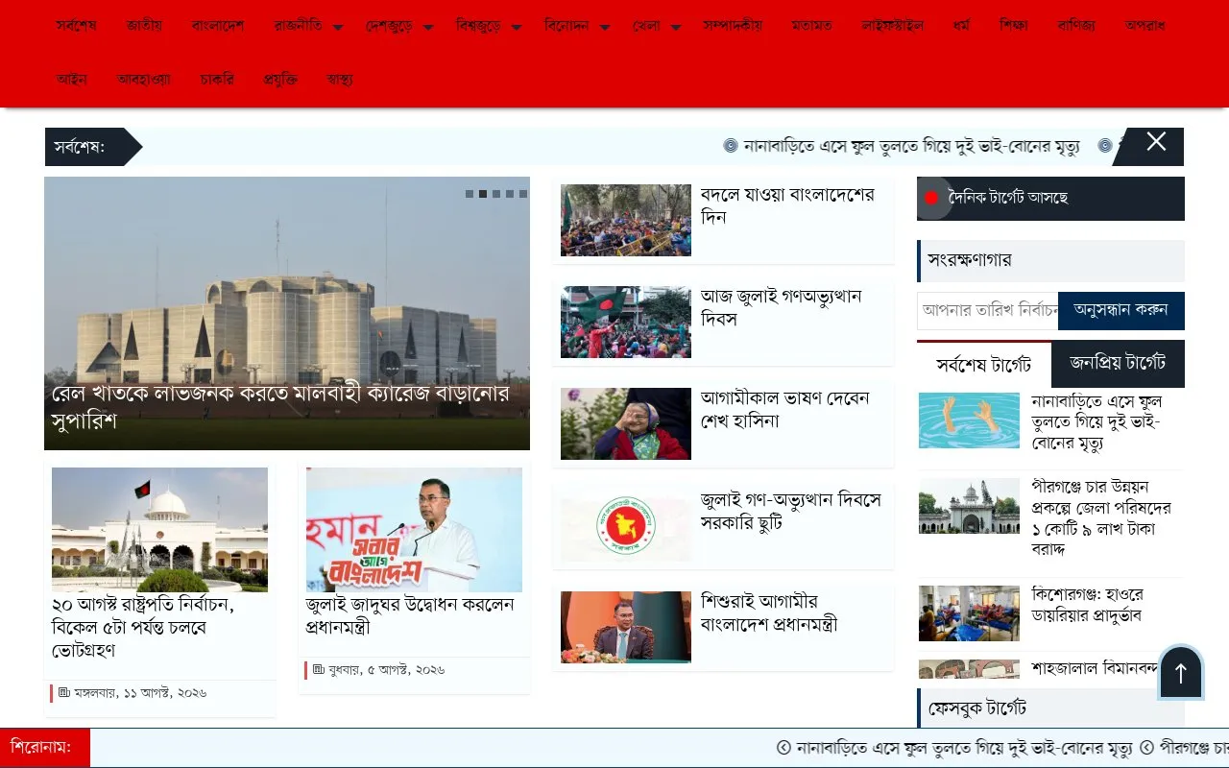Select the আবহাওয়া menu item
The image size is (1229, 768).
(x=144, y=79)
